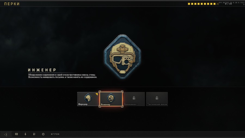Click the ПЕРКИ header title
The height and width of the screenshot is (138, 245).
point(12,4)
